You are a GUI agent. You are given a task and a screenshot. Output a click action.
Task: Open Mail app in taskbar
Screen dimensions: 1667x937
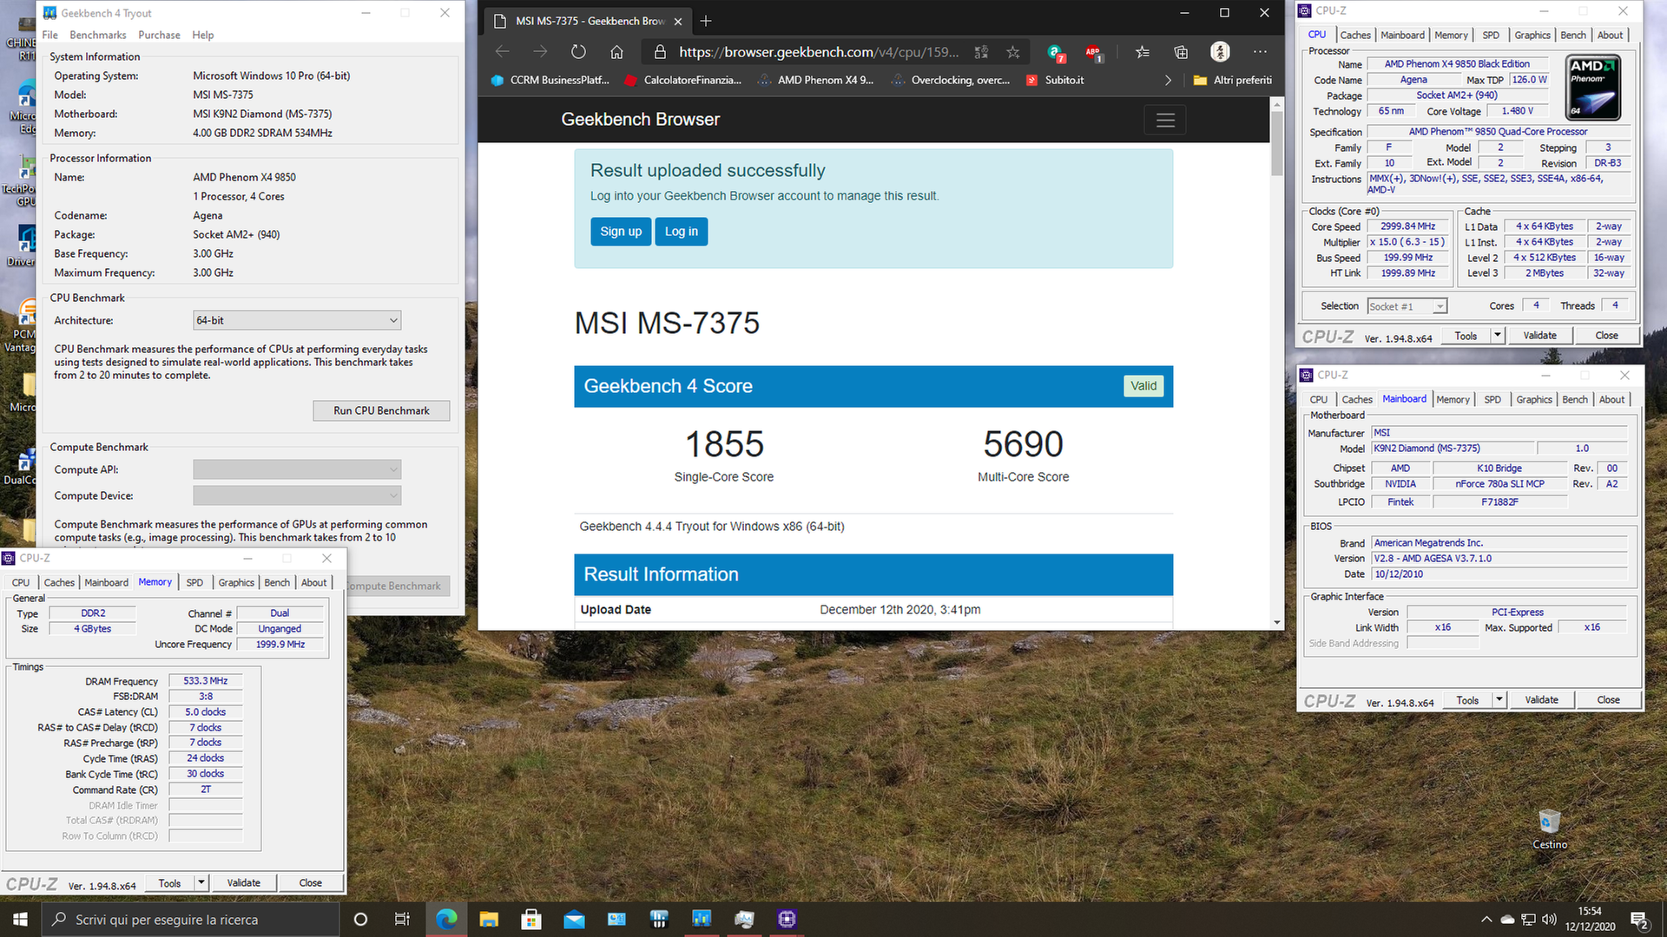574,919
